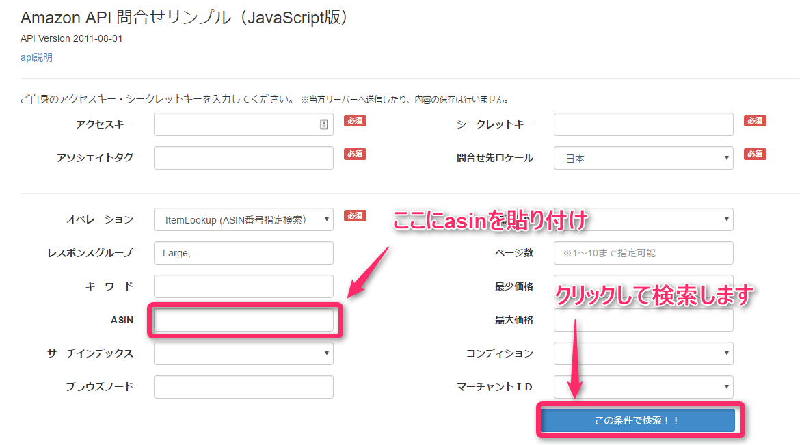Click the マーチャントID label

(494, 387)
